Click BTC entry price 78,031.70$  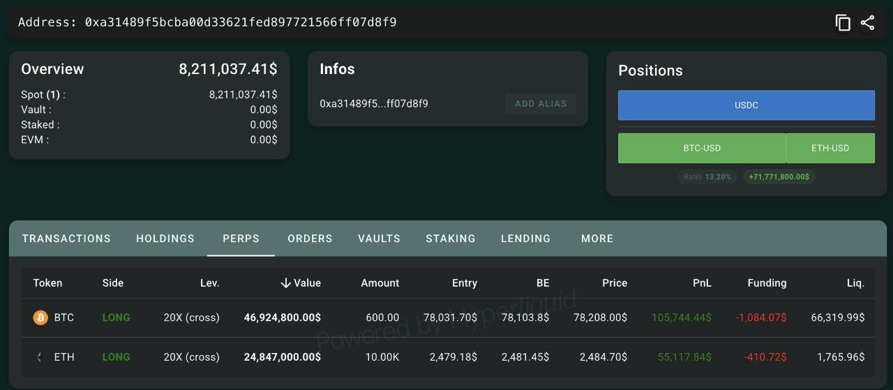(x=451, y=317)
